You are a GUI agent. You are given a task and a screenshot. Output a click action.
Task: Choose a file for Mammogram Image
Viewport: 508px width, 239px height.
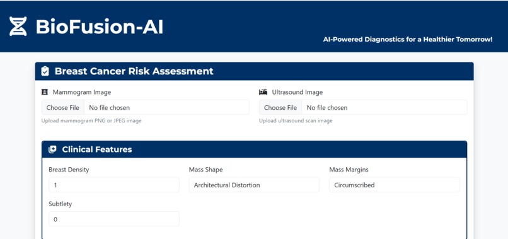[63, 107]
